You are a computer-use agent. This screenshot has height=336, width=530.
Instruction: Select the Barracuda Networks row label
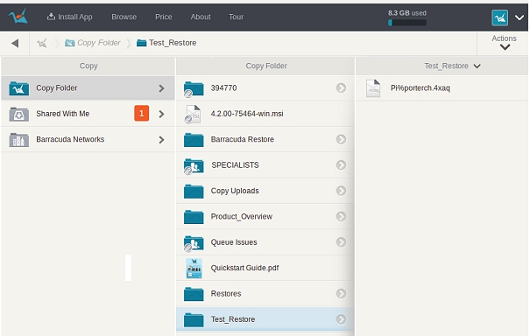coord(70,139)
